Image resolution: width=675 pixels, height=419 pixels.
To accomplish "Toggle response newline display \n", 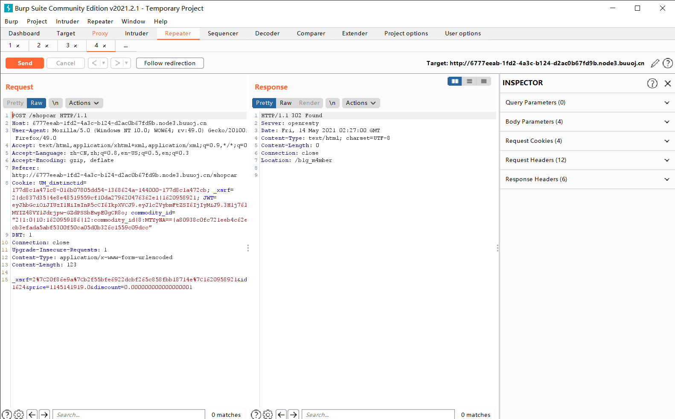I will point(332,103).
